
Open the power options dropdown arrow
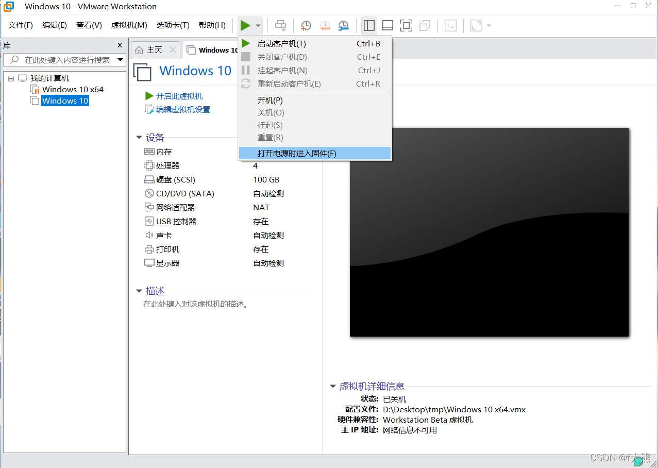pos(258,25)
